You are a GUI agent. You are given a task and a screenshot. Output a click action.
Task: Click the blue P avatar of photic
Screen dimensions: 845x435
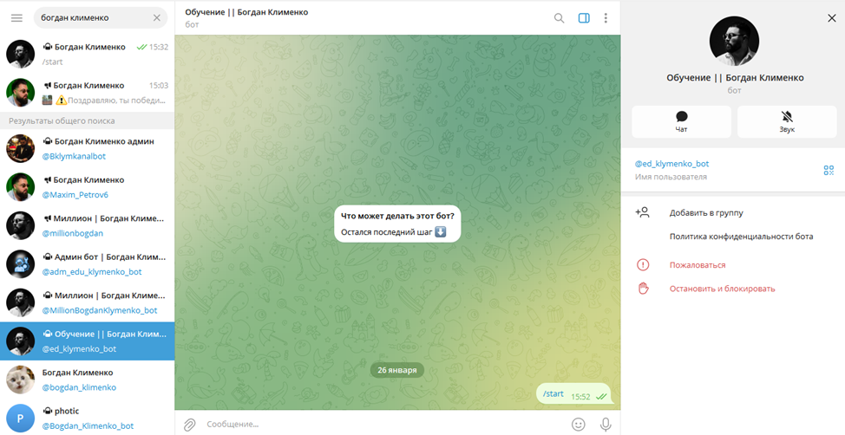[x=21, y=419]
